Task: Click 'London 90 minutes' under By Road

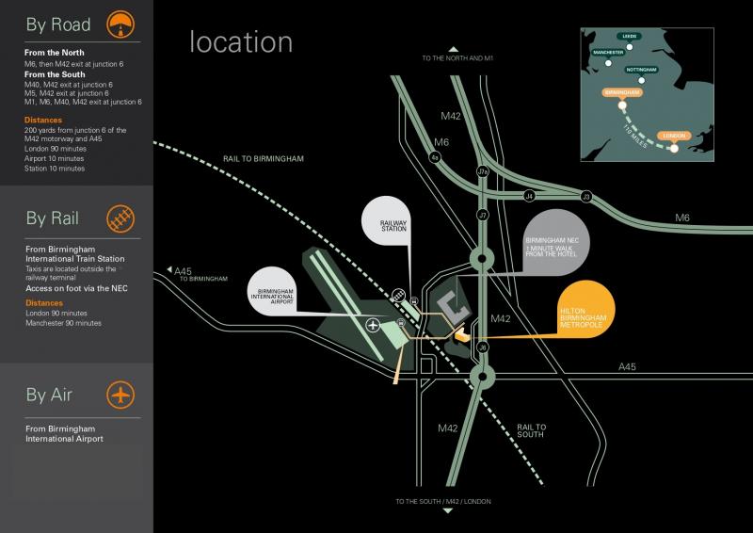Action: point(56,149)
